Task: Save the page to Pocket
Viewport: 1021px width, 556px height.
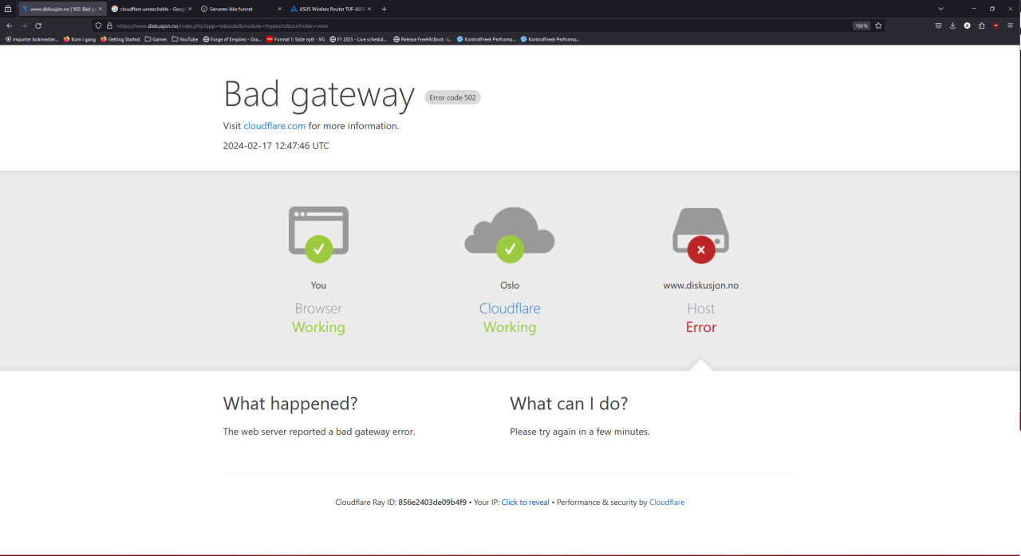Action: (x=939, y=26)
